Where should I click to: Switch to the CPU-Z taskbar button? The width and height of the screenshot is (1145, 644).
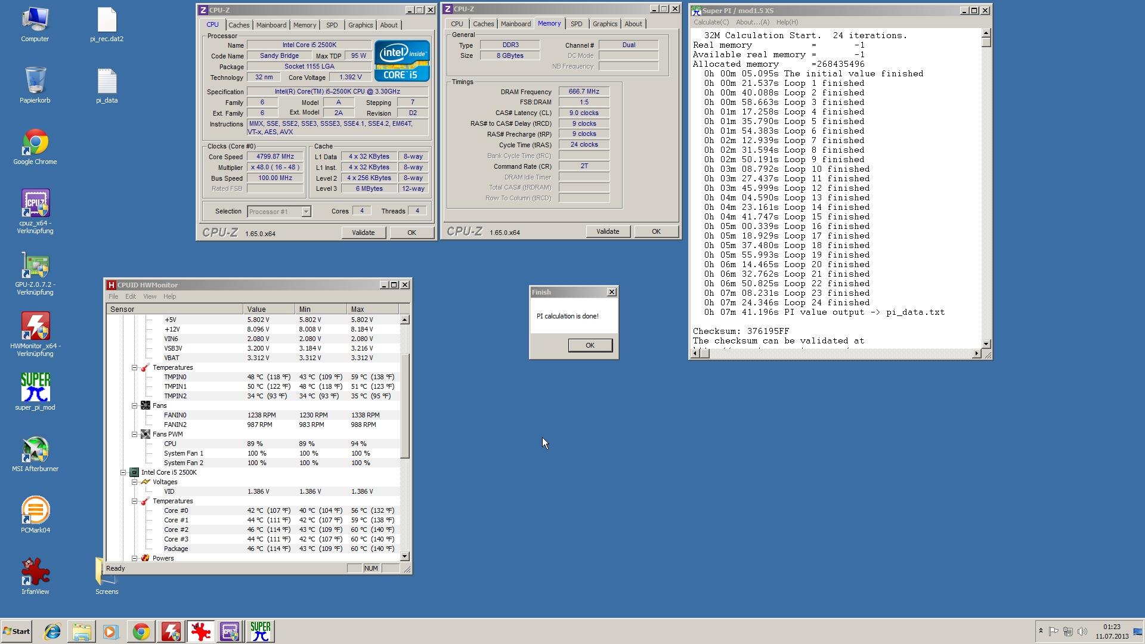click(x=231, y=631)
